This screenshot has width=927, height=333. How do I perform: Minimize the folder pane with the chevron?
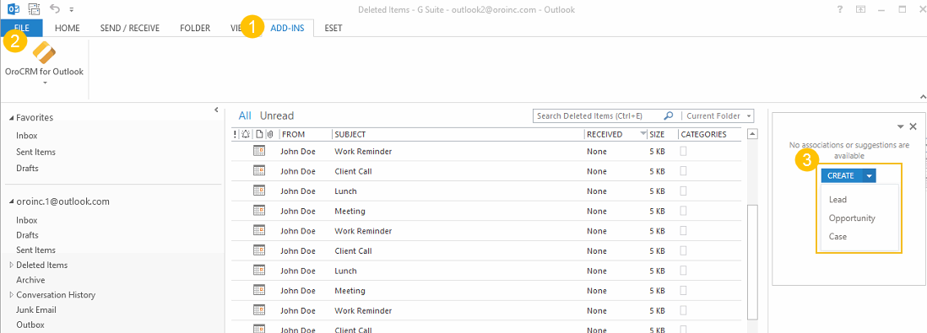[x=216, y=110]
